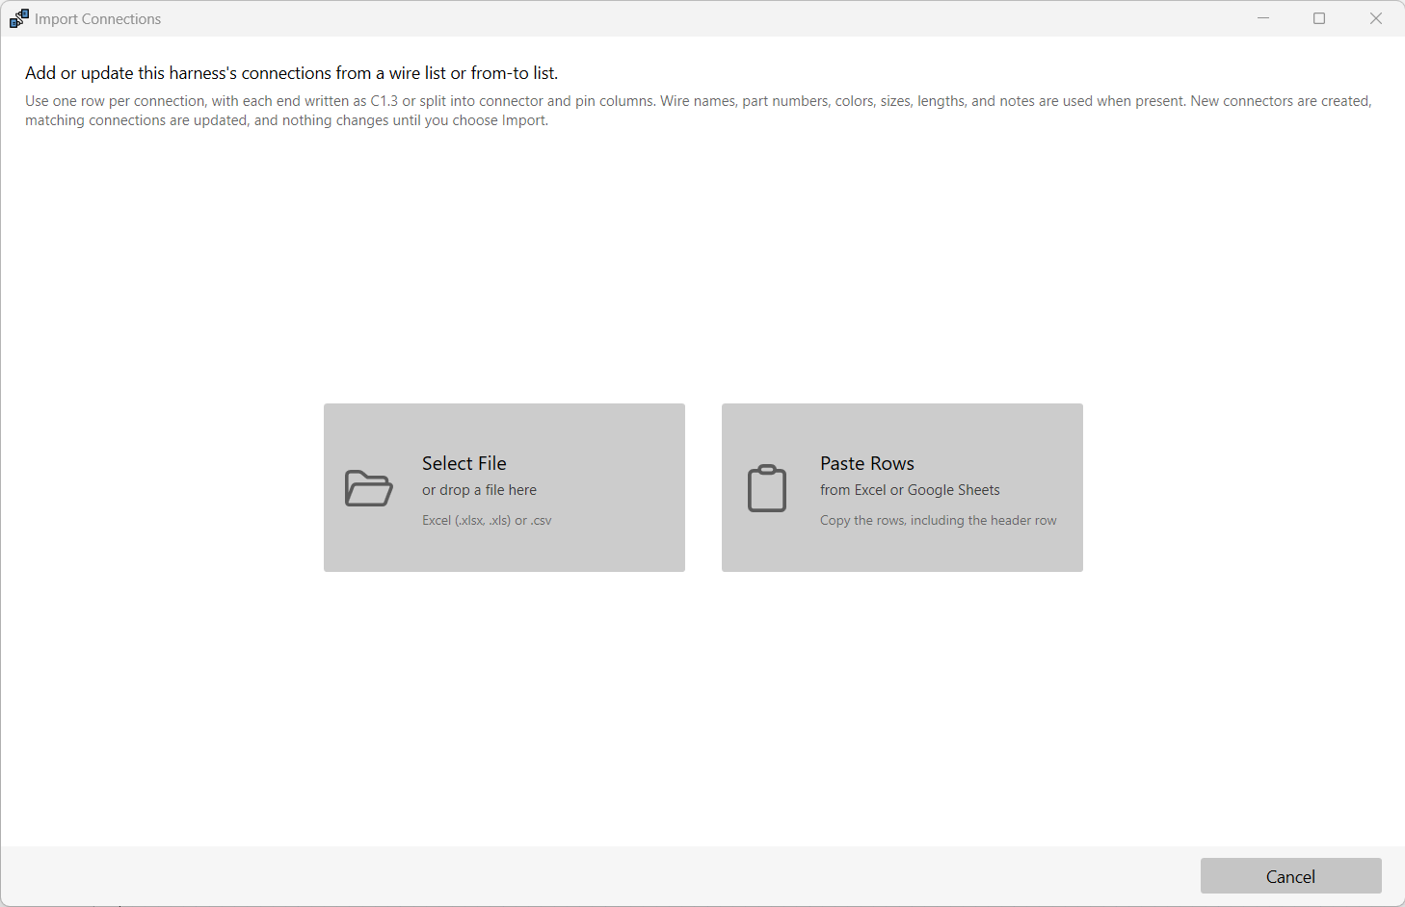
Task: Click 'Copy the rows, including the header row'
Action: click(x=938, y=520)
